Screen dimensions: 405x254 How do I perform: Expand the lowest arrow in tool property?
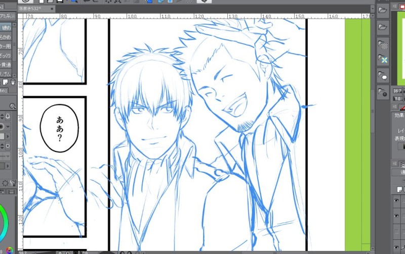[x=8, y=166]
